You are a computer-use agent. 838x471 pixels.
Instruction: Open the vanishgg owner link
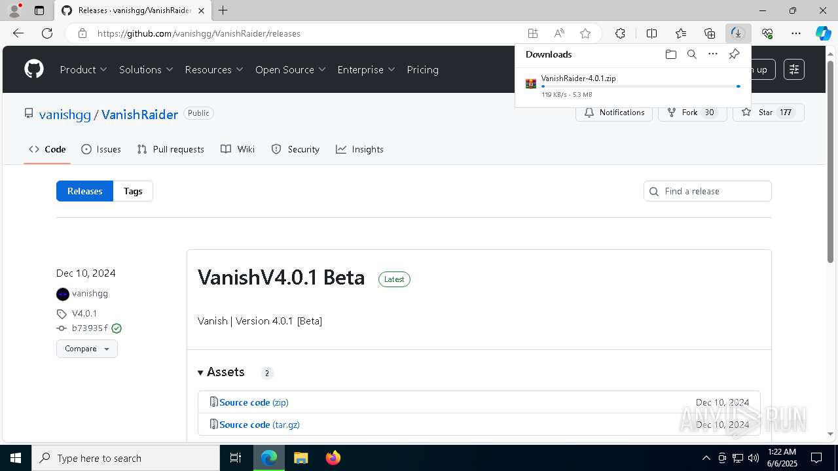coord(65,114)
